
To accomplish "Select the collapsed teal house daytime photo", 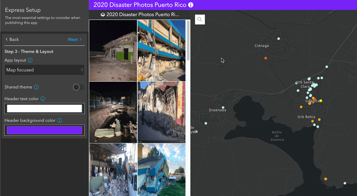I will pyautogui.click(x=162, y=170).
